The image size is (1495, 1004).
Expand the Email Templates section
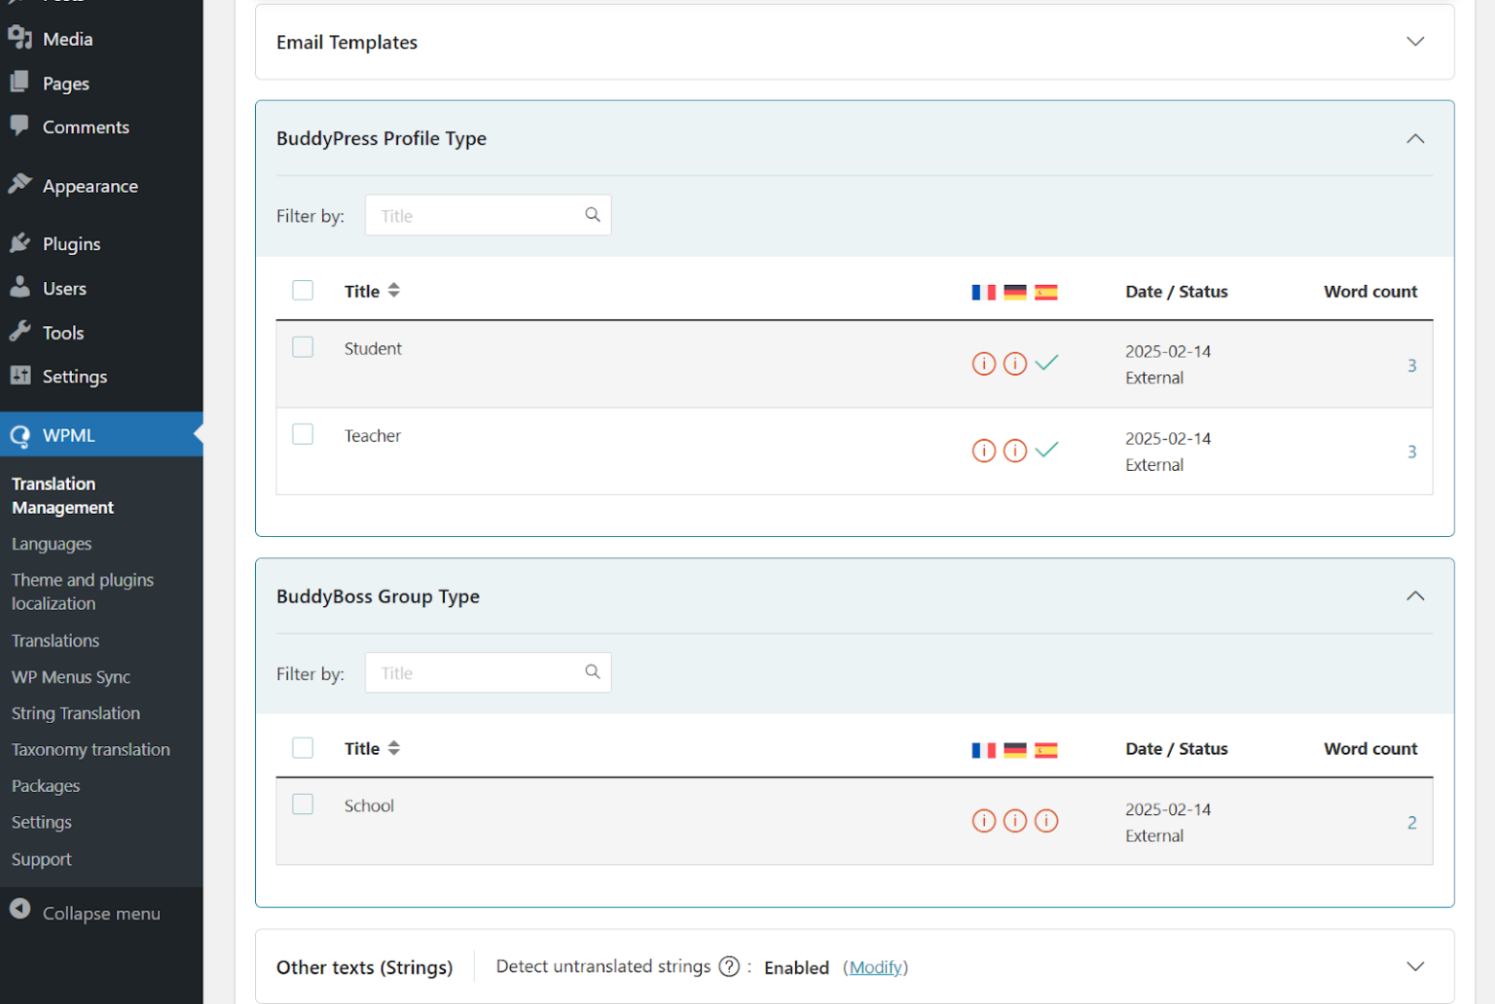pos(1415,42)
